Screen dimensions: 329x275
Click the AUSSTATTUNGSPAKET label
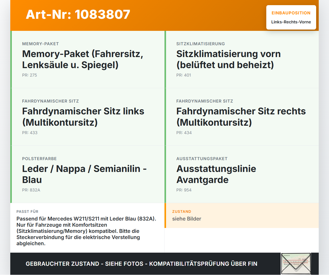[x=202, y=159]
